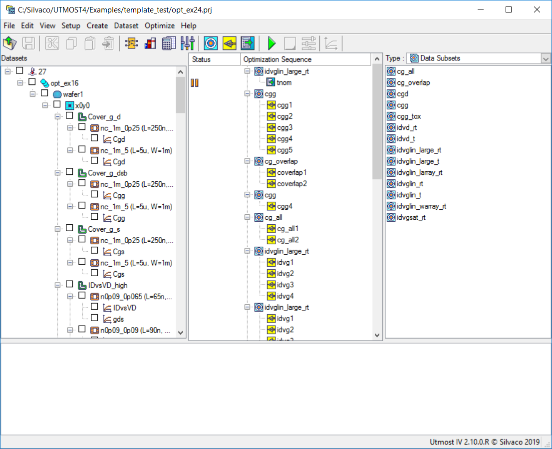552x449 pixels.
Task: Tick the Cover_g_d checkbox
Action: (x=69, y=116)
